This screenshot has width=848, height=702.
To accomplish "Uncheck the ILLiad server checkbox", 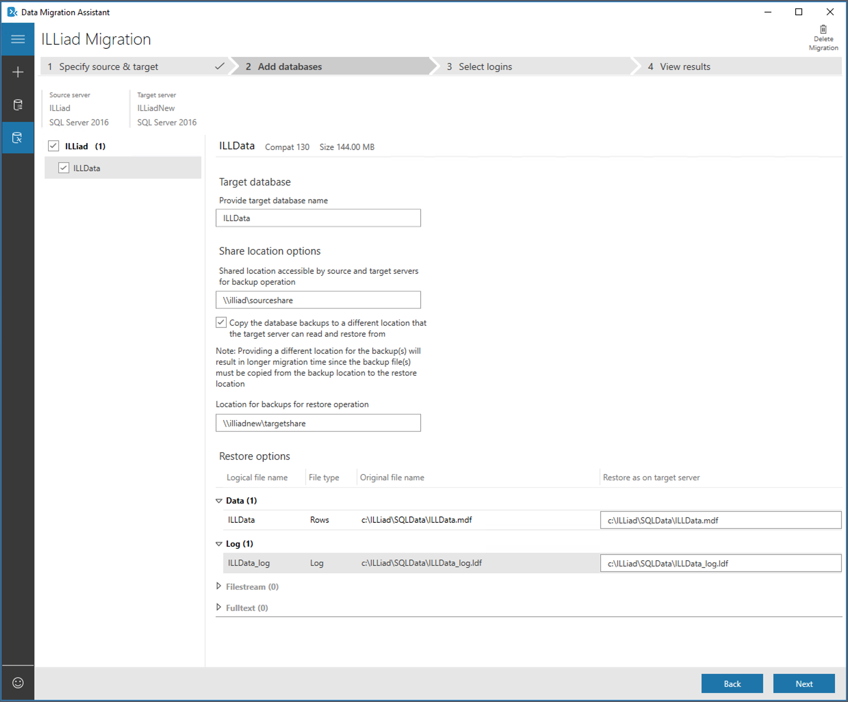I will [53, 146].
